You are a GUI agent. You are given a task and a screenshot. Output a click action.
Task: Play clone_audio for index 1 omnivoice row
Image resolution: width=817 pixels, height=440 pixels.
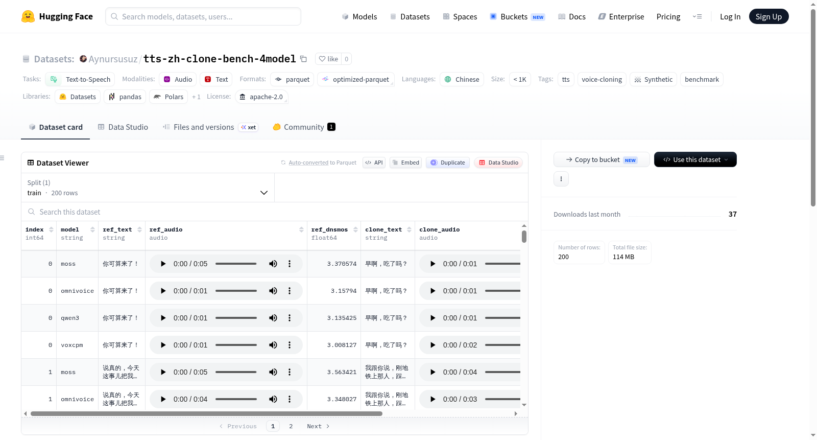(x=433, y=399)
